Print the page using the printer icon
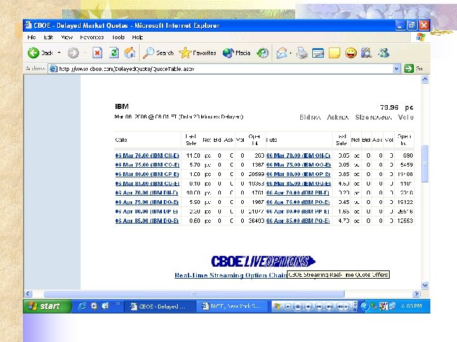The image size is (457, 342). pyautogui.click(x=302, y=53)
